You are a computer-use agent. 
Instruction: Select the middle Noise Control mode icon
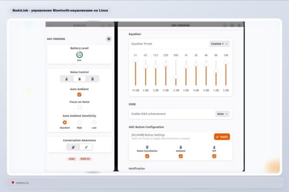pos(79,79)
